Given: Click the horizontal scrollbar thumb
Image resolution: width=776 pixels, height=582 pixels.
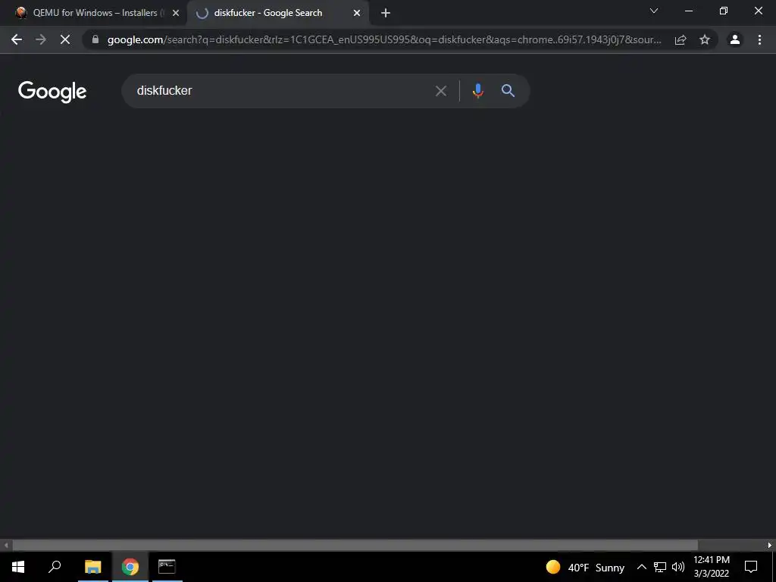Looking at the screenshot, I should [x=355, y=546].
